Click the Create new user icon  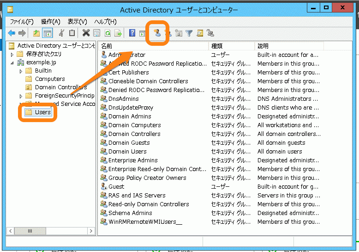point(157,33)
